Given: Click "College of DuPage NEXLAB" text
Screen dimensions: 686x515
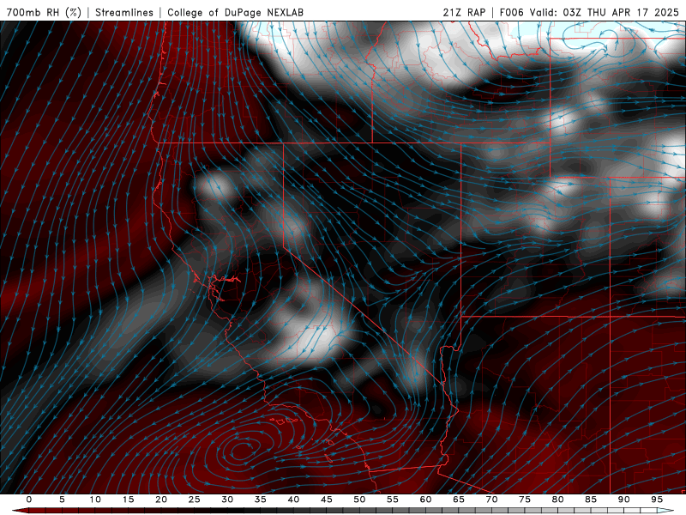Looking at the screenshot, I should click(235, 12).
